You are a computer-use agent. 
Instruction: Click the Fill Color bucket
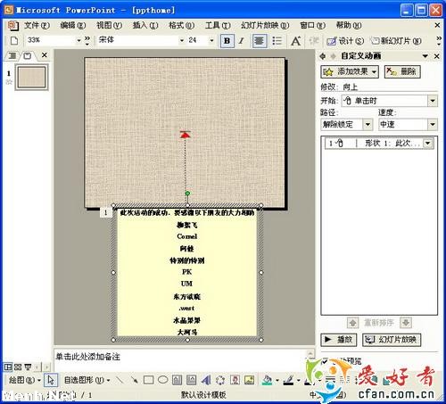(x=268, y=380)
